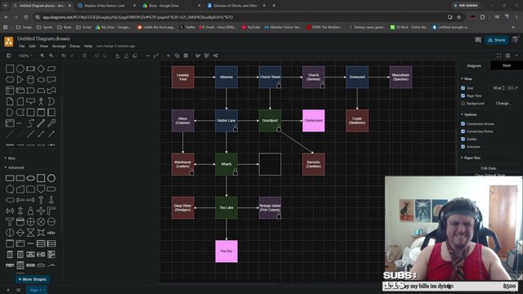Select the curved S connector shape
Viewport: 523px width, 294px height.
coord(30,123)
